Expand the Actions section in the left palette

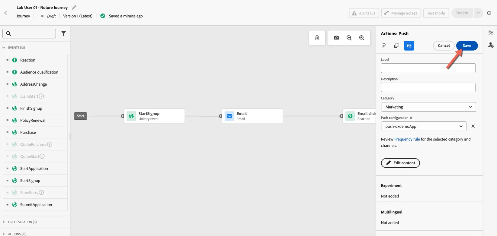[4, 234]
